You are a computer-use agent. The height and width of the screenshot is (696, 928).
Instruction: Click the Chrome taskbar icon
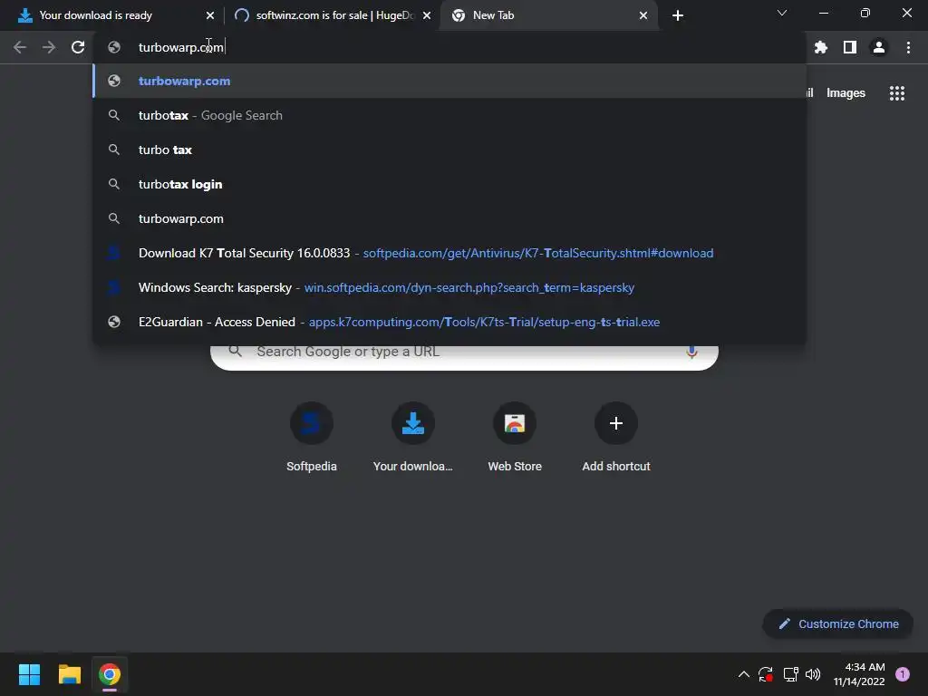(x=110, y=674)
